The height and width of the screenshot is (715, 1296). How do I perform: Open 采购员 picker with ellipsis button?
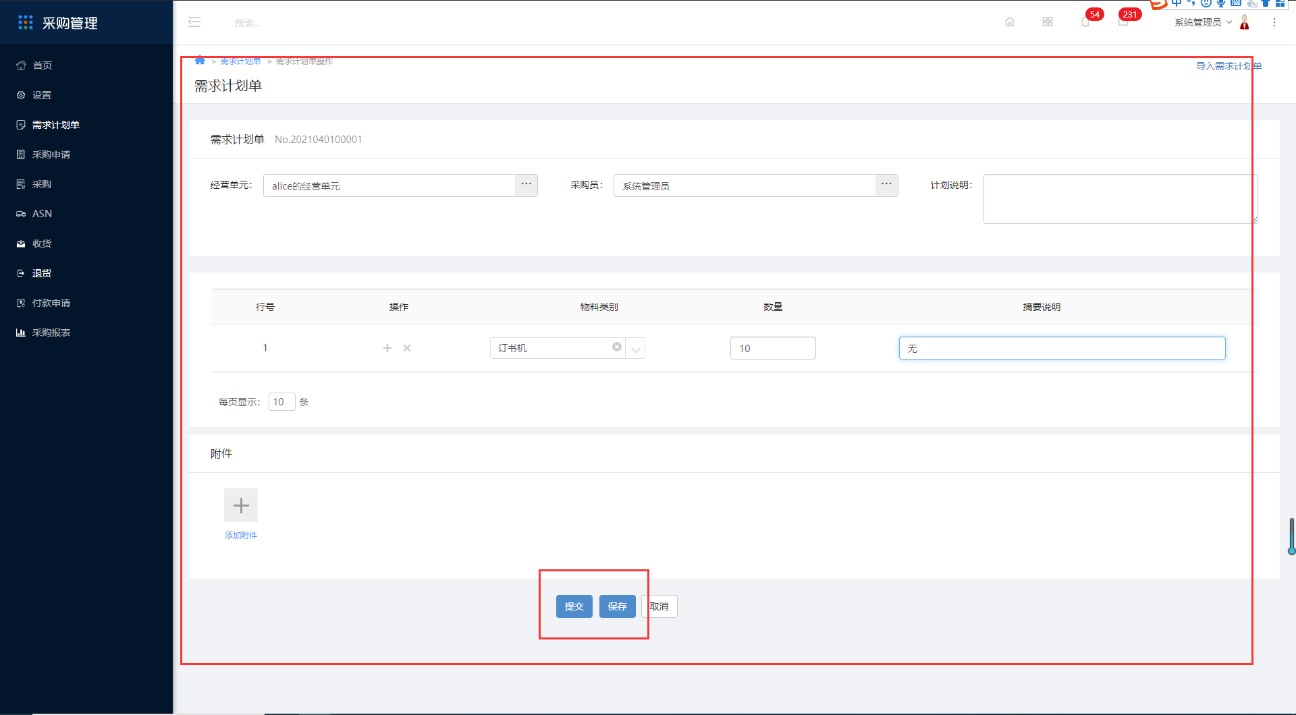886,185
